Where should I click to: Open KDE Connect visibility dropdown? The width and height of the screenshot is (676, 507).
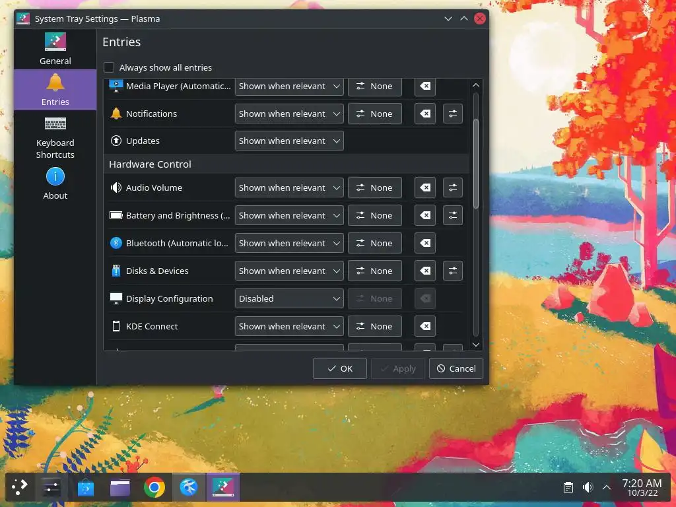tap(289, 326)
